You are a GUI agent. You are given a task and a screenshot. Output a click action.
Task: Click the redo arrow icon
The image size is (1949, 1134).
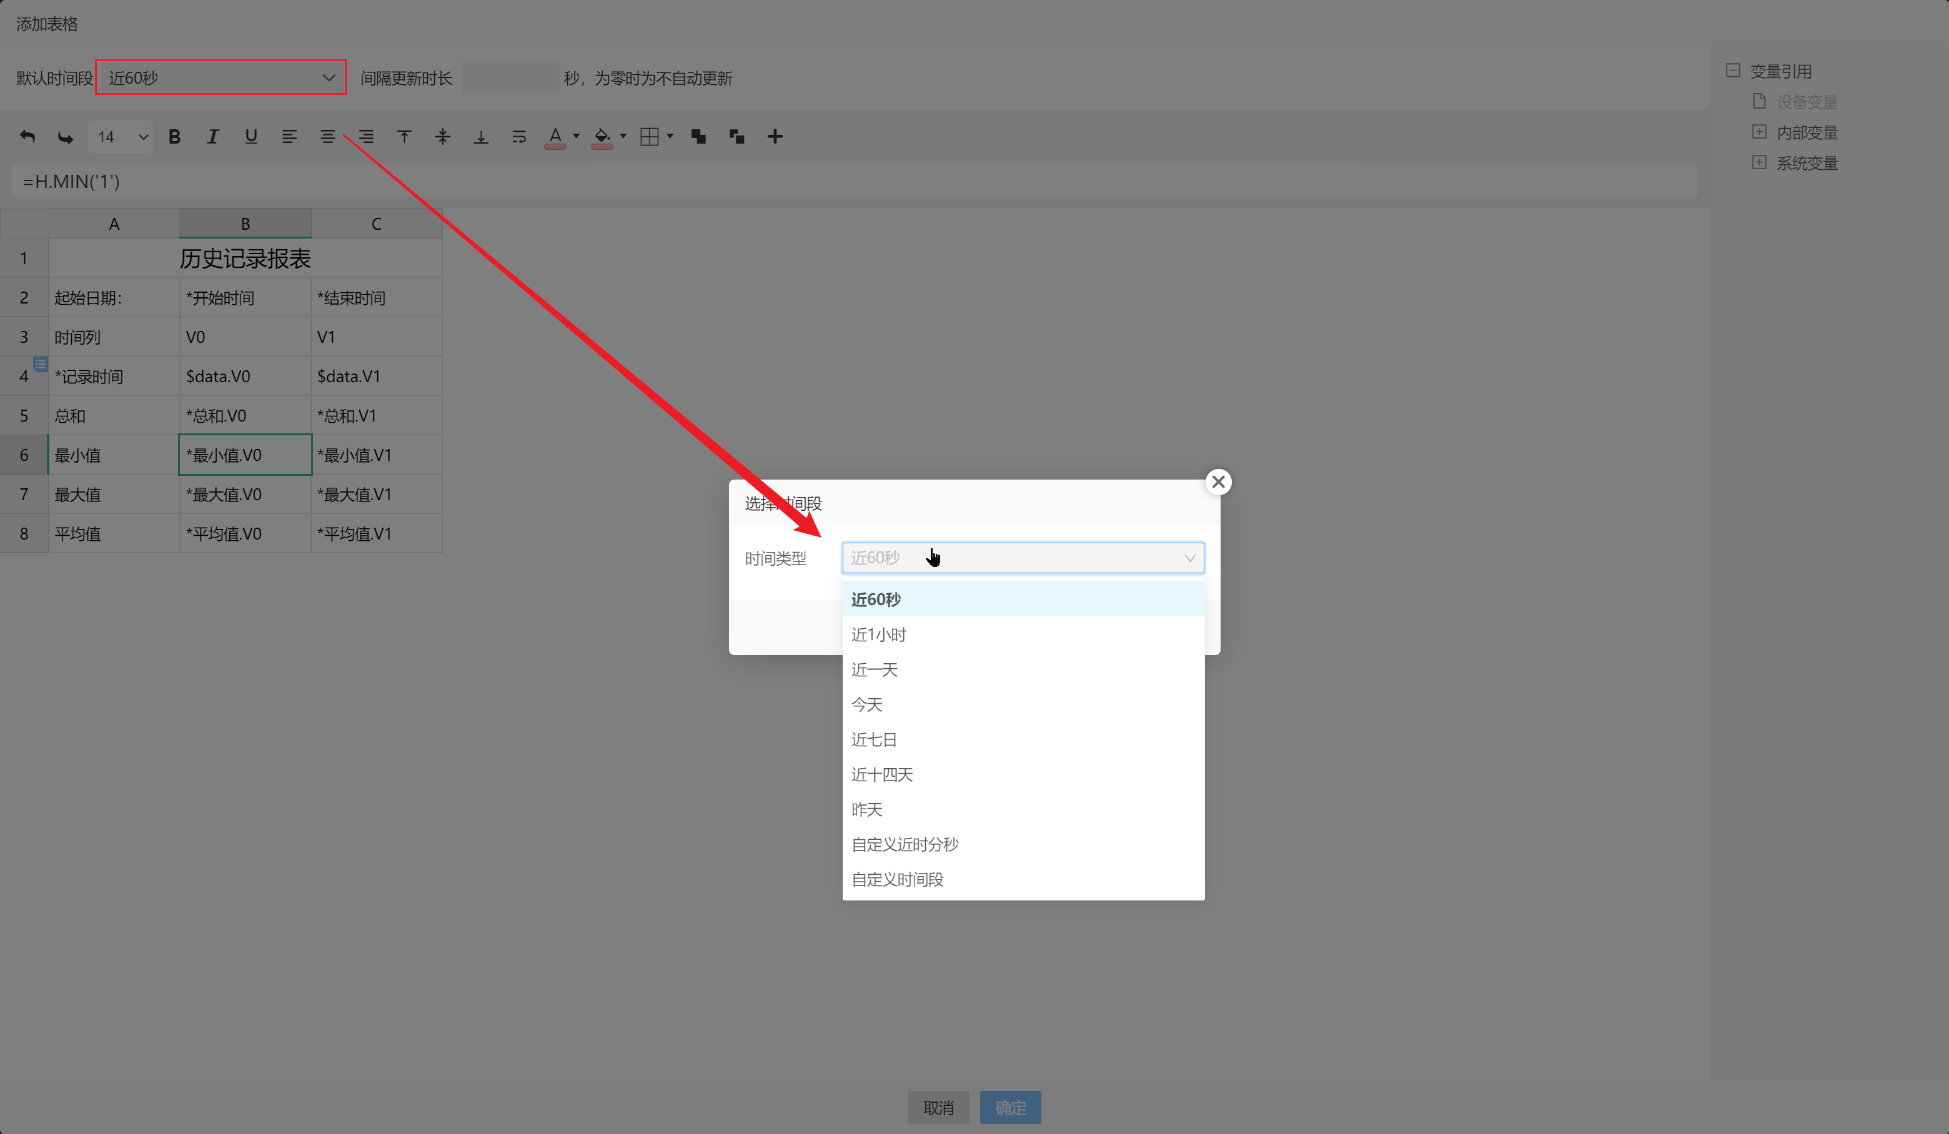[66, 137]
